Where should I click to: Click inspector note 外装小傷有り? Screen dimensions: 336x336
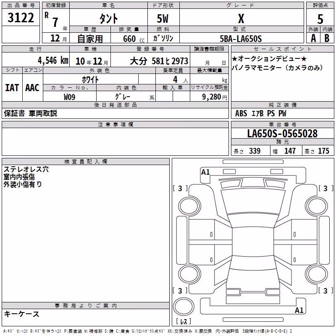point(23,184)
